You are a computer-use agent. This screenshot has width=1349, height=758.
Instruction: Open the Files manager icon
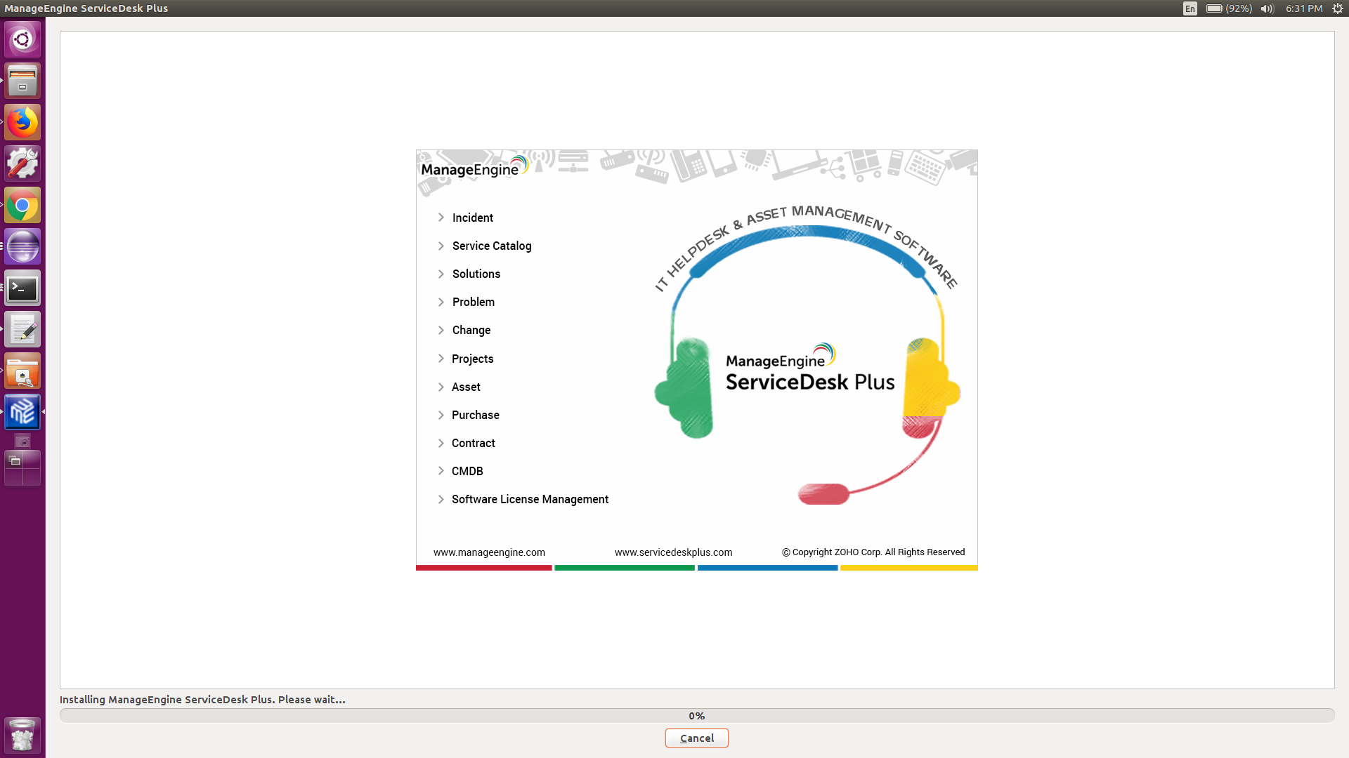click(x=22, y=81)
